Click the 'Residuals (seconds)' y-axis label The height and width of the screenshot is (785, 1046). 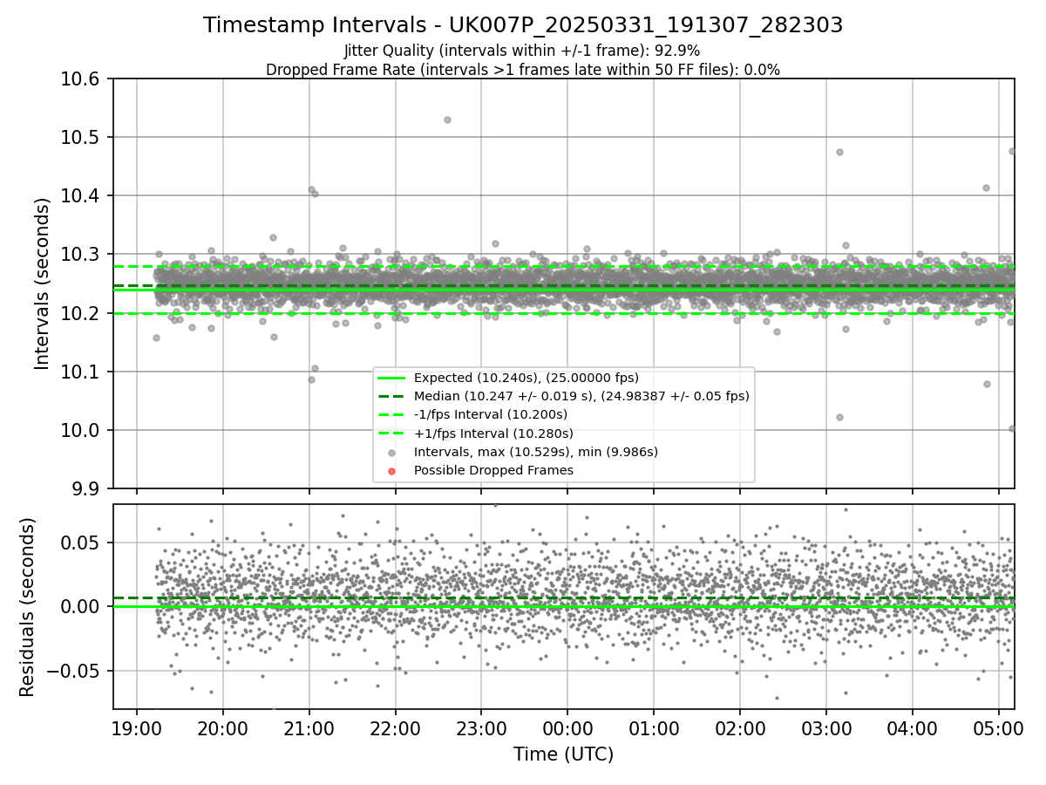(x=27, y=607)
